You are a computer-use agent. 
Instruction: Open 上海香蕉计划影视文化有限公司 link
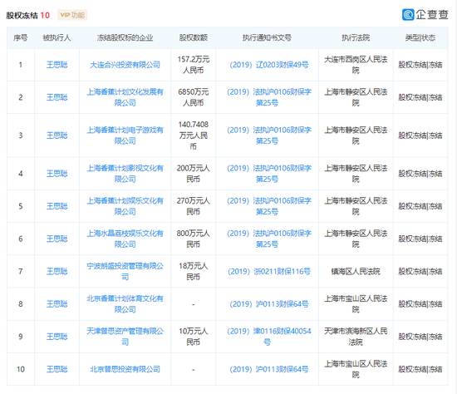tap(125, 174)
